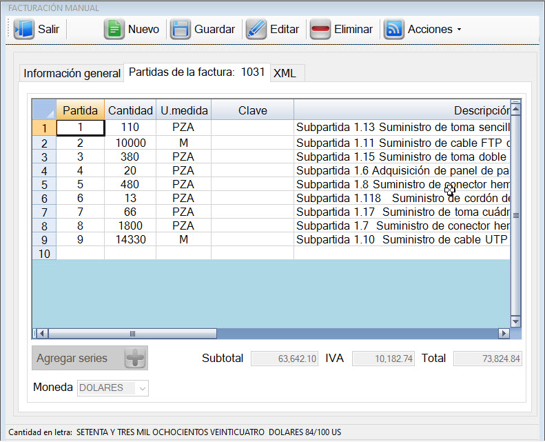Click the Guardar floppy disk icon
Screen dimensions: 545x442
coord(181,29)
